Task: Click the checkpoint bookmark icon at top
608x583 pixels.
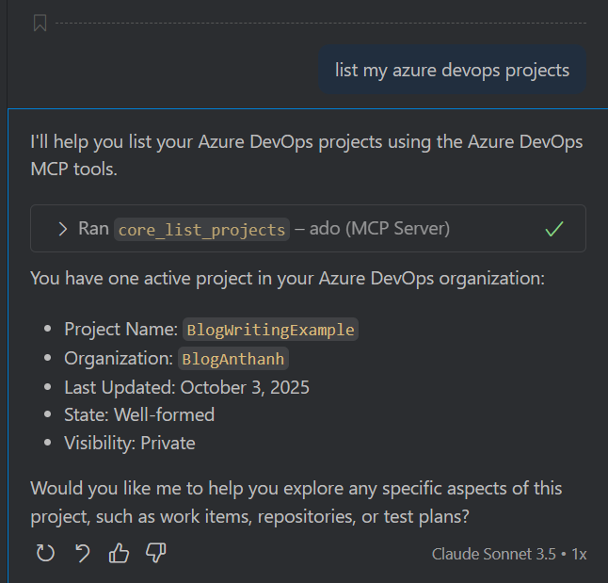Action: point(40,24)
